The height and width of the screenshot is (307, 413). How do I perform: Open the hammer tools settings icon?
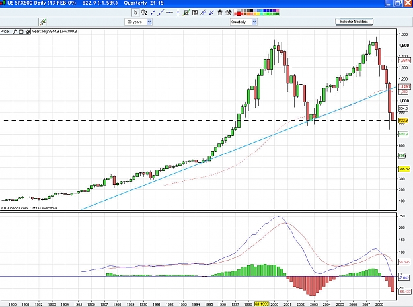pos(229,13)
